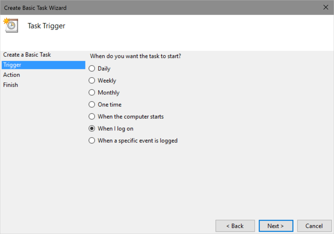
Task: Click the Daily option label text
Action: [x=104, y=69]
